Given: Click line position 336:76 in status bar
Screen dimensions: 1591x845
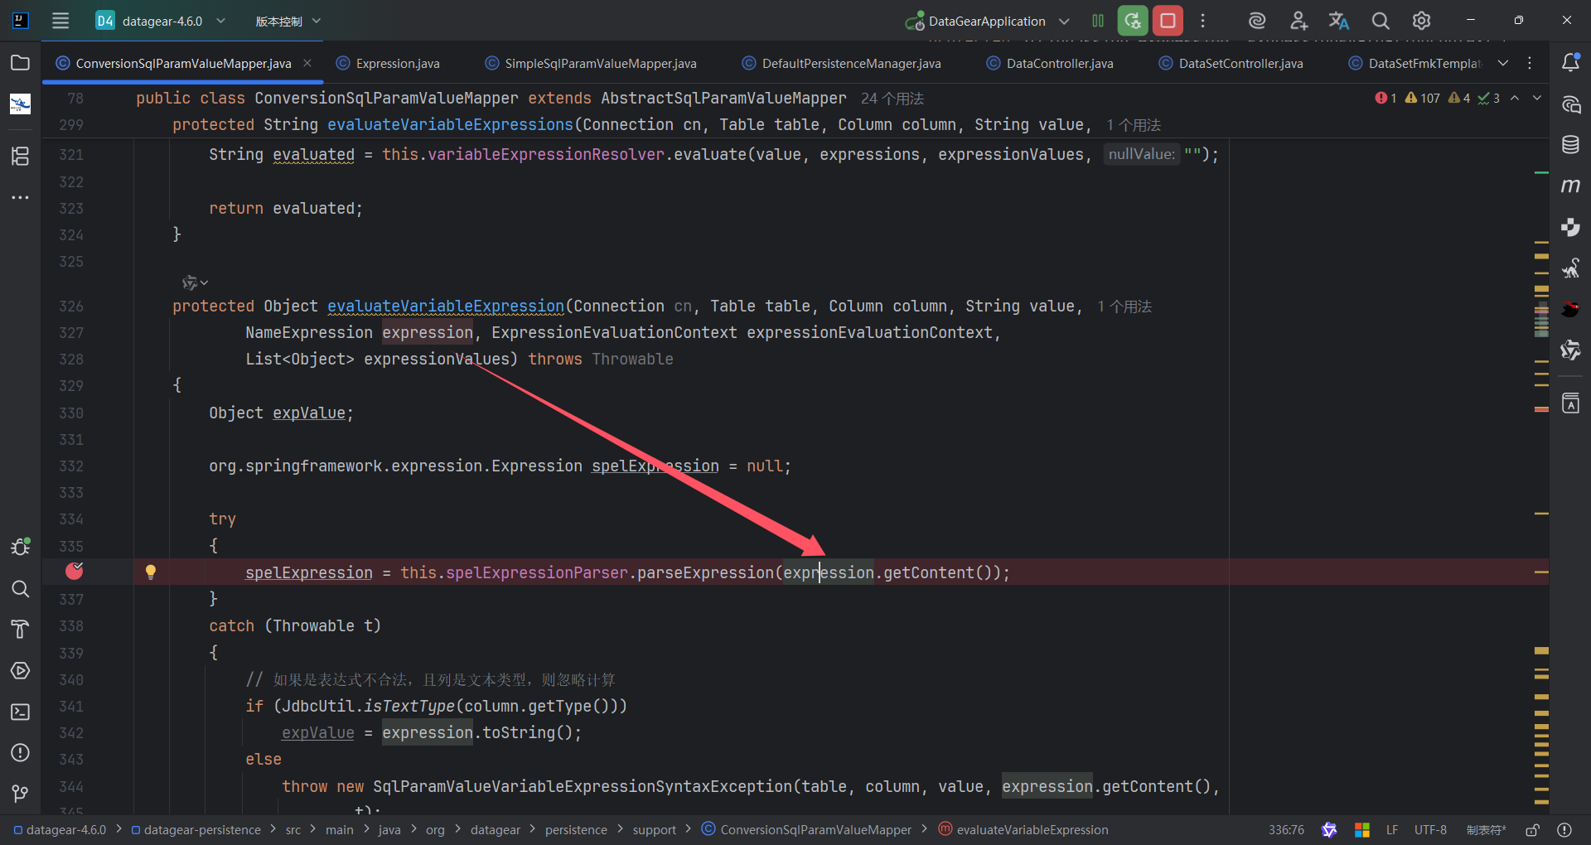Looking at the screenshot, I should click(x=1286, y=829).
